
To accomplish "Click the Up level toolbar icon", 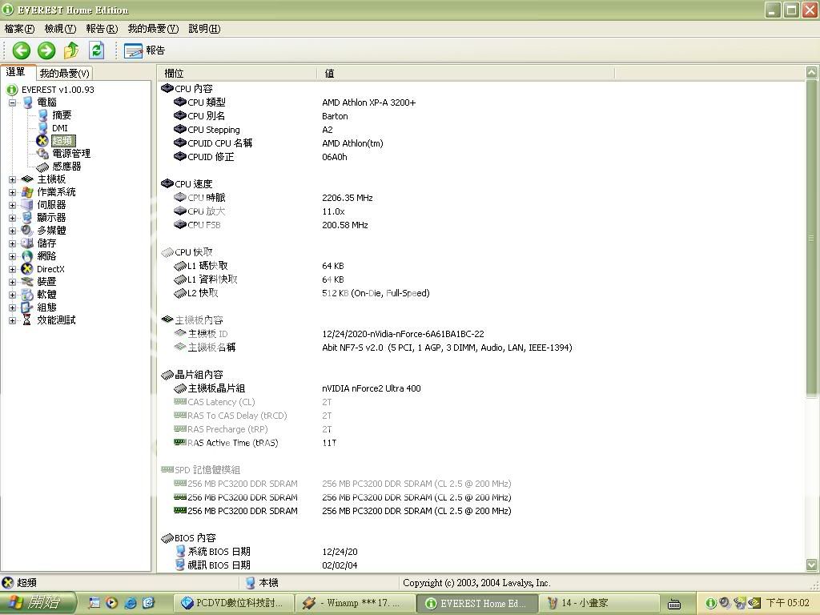I will 71,50.
